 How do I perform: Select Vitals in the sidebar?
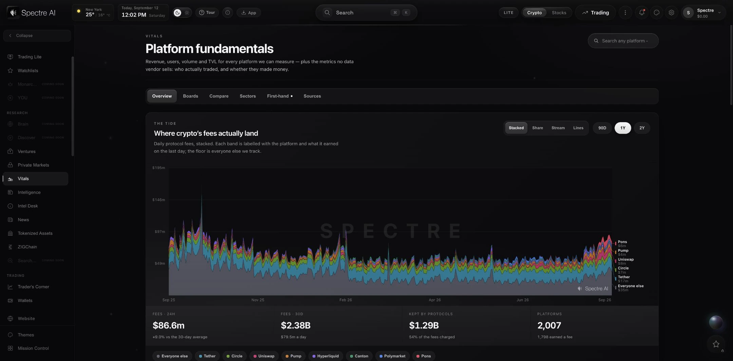click(x=36, y=179)
